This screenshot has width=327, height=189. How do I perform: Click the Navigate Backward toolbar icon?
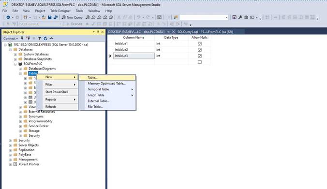pyautogui.click(x=8, y=17)
